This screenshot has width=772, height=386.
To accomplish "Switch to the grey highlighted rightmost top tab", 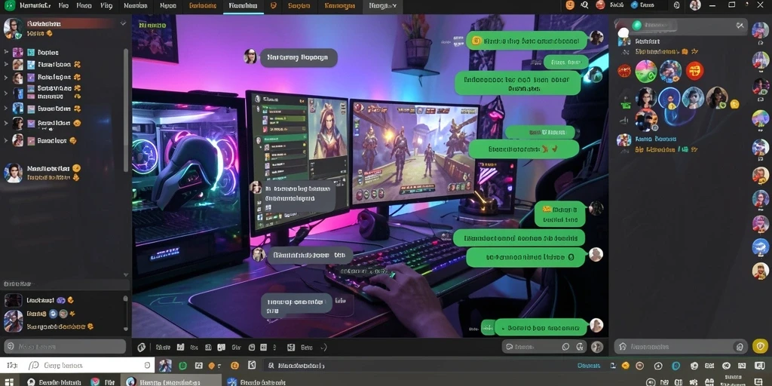I will click(x=382, y=6).
